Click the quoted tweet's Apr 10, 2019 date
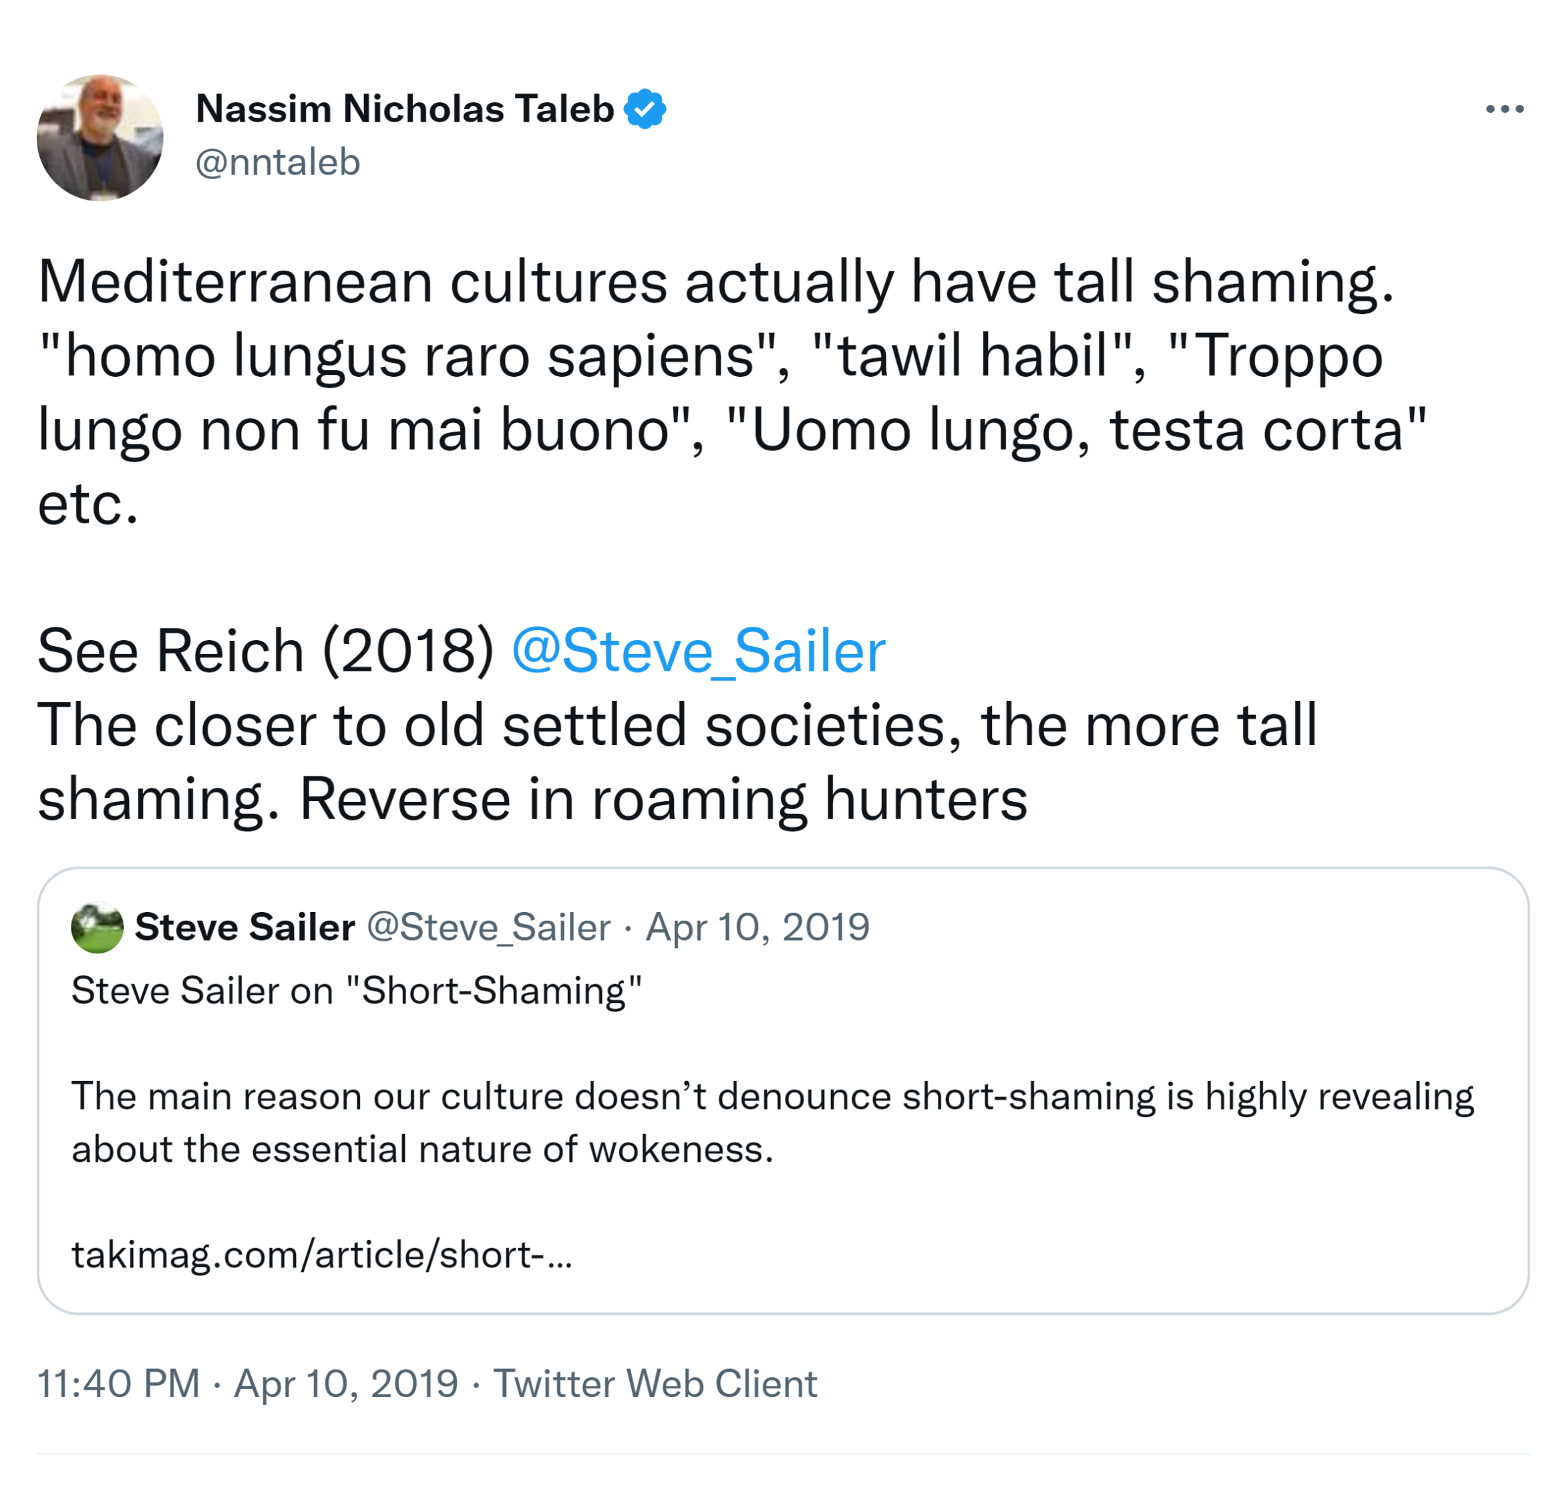Screen dimensions: 1547x1500 click(757, 927)
